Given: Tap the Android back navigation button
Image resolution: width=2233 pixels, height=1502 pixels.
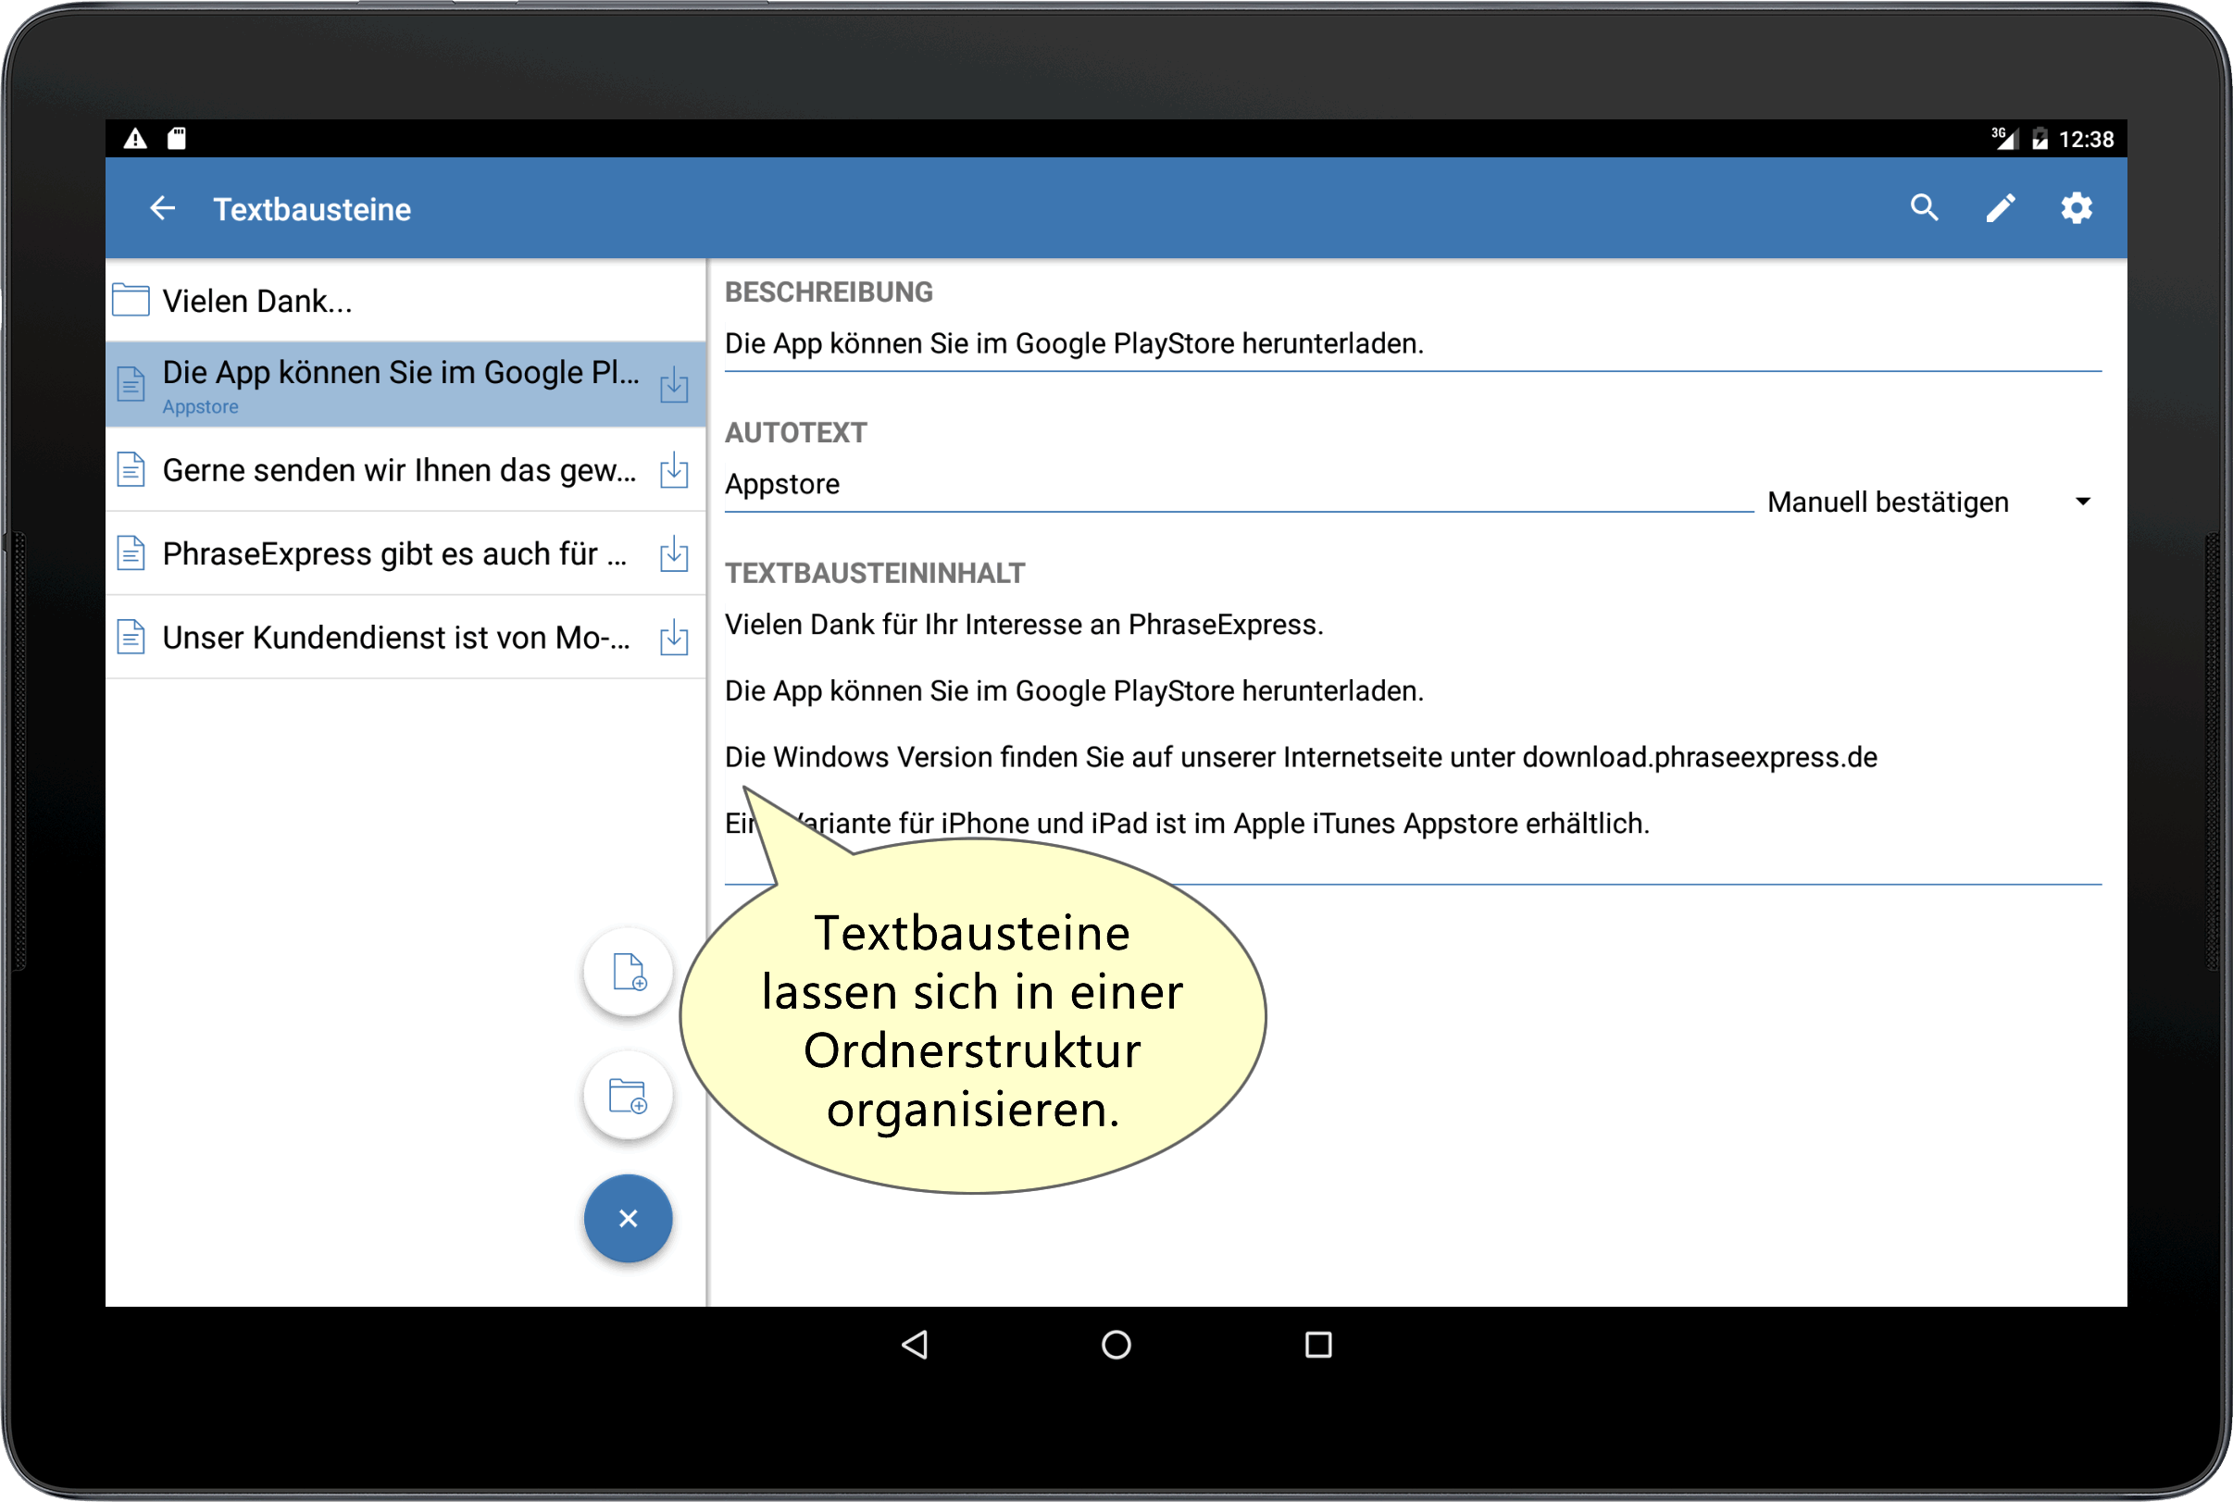Looking at the screenshot, I should (915, 1344).
